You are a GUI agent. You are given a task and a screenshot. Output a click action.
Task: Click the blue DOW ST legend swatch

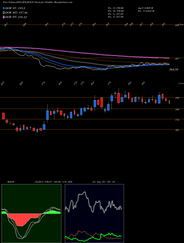[x=4, y=8]
